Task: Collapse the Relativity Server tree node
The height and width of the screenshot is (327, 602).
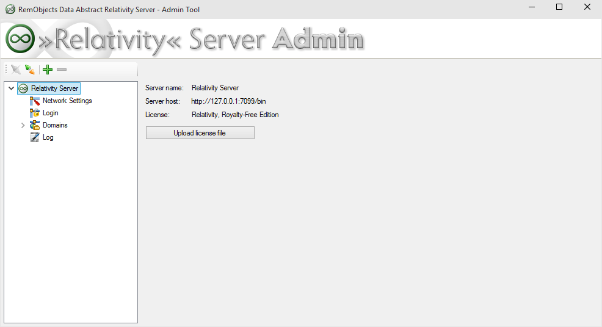Action: (x=11, y=88)
